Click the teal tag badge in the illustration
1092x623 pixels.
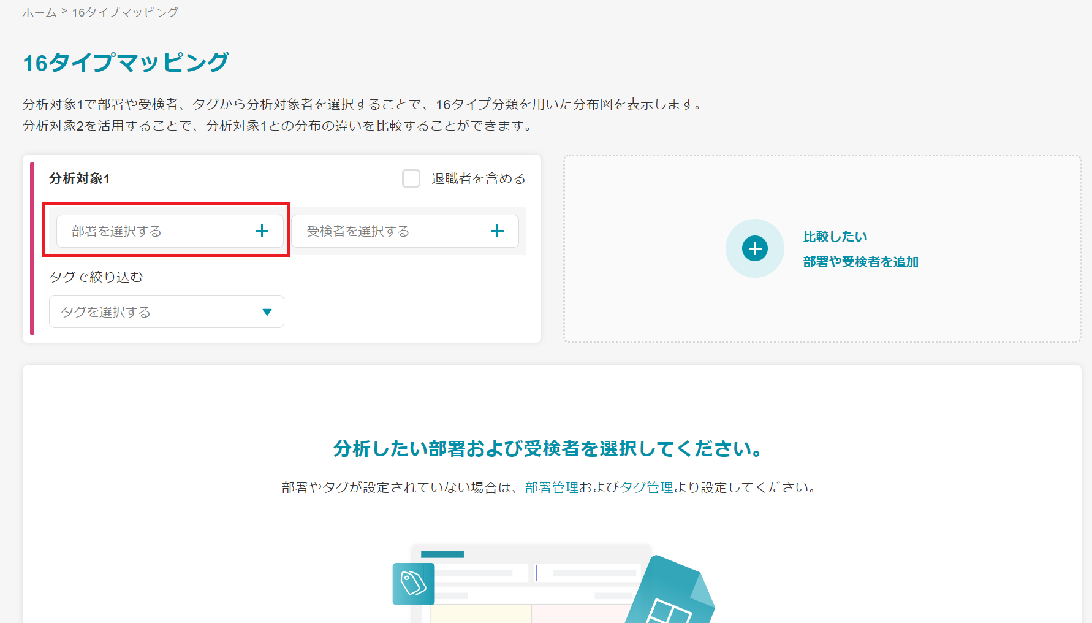pyautogui.click(x=413, y=584)
